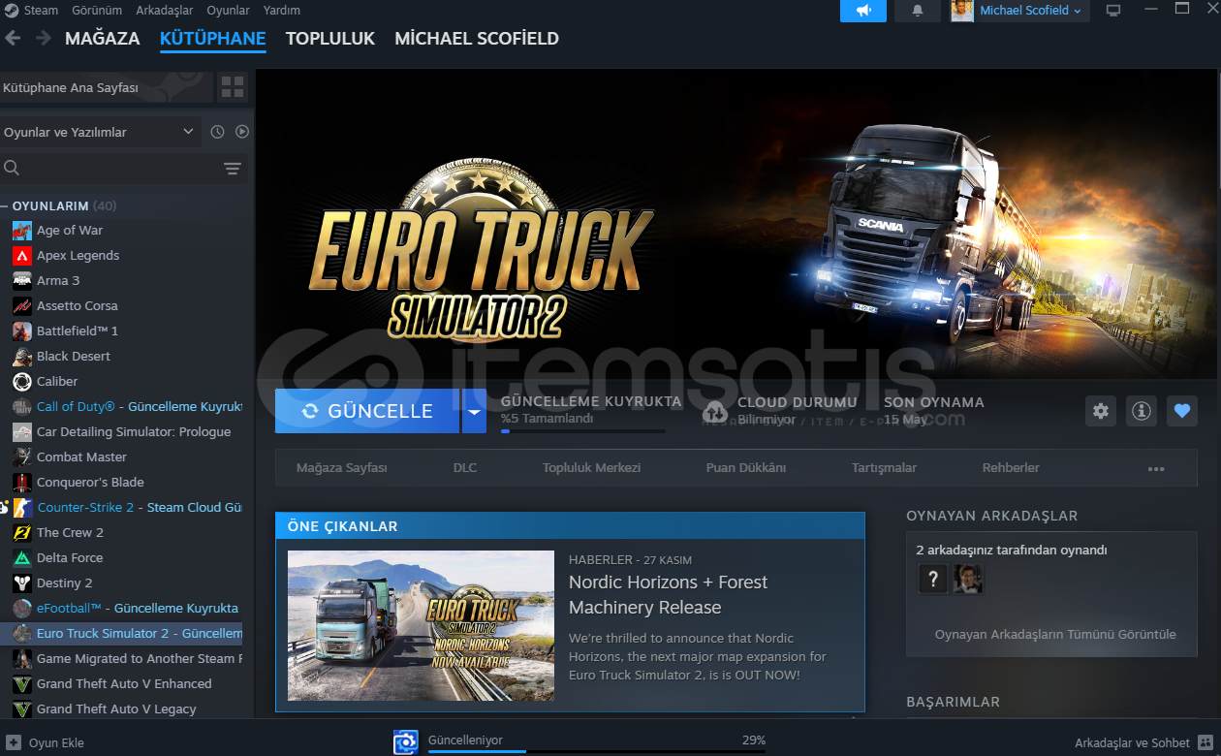1221x756 pixels.
Task: Open Tartışmalar link
Action: tap(884, 468)
